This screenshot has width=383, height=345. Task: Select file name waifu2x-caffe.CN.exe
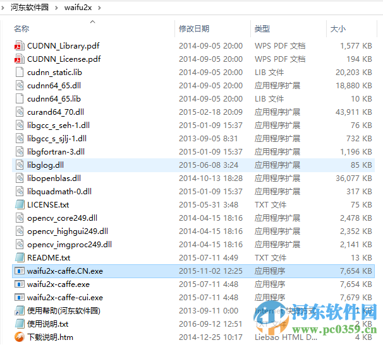click(65, 271)
